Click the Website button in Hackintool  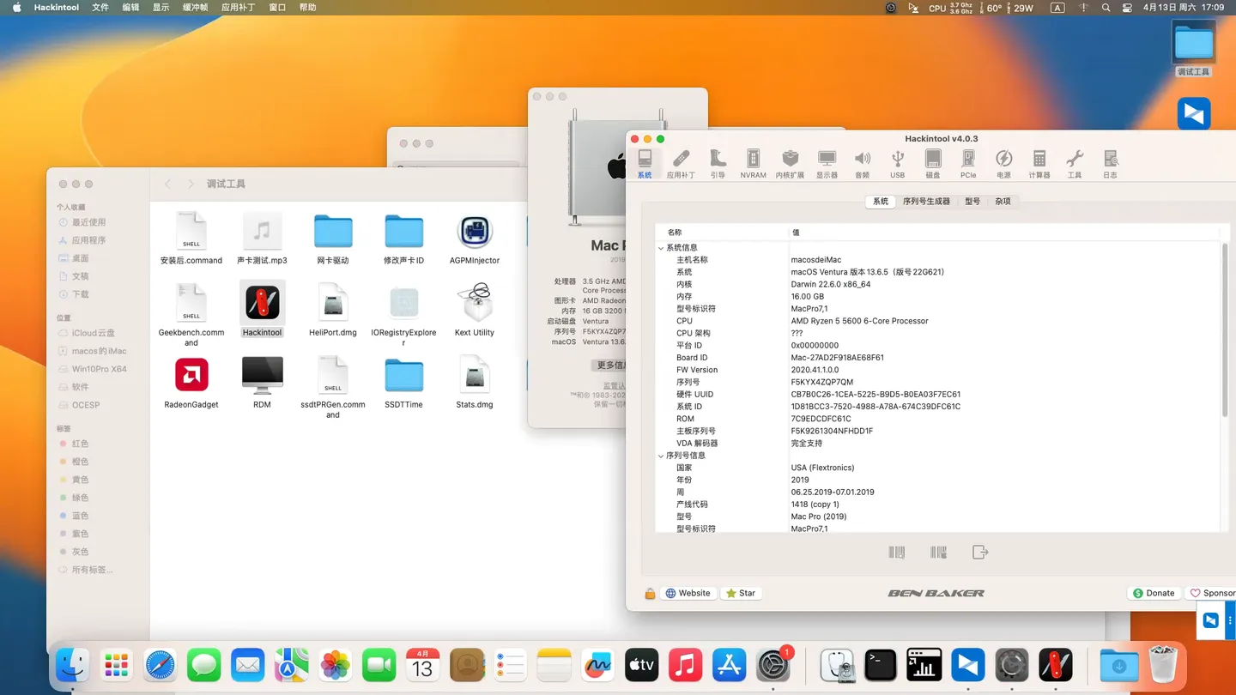click(x=688, y=593)
